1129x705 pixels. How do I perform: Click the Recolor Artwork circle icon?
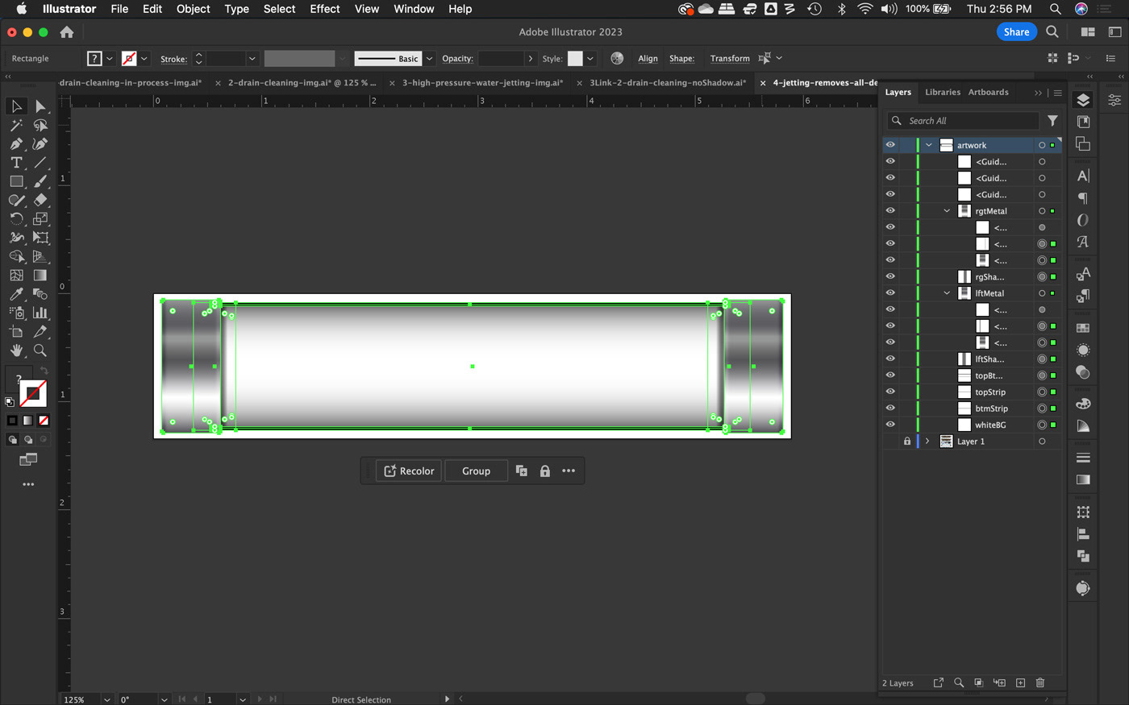click(617, 58)
